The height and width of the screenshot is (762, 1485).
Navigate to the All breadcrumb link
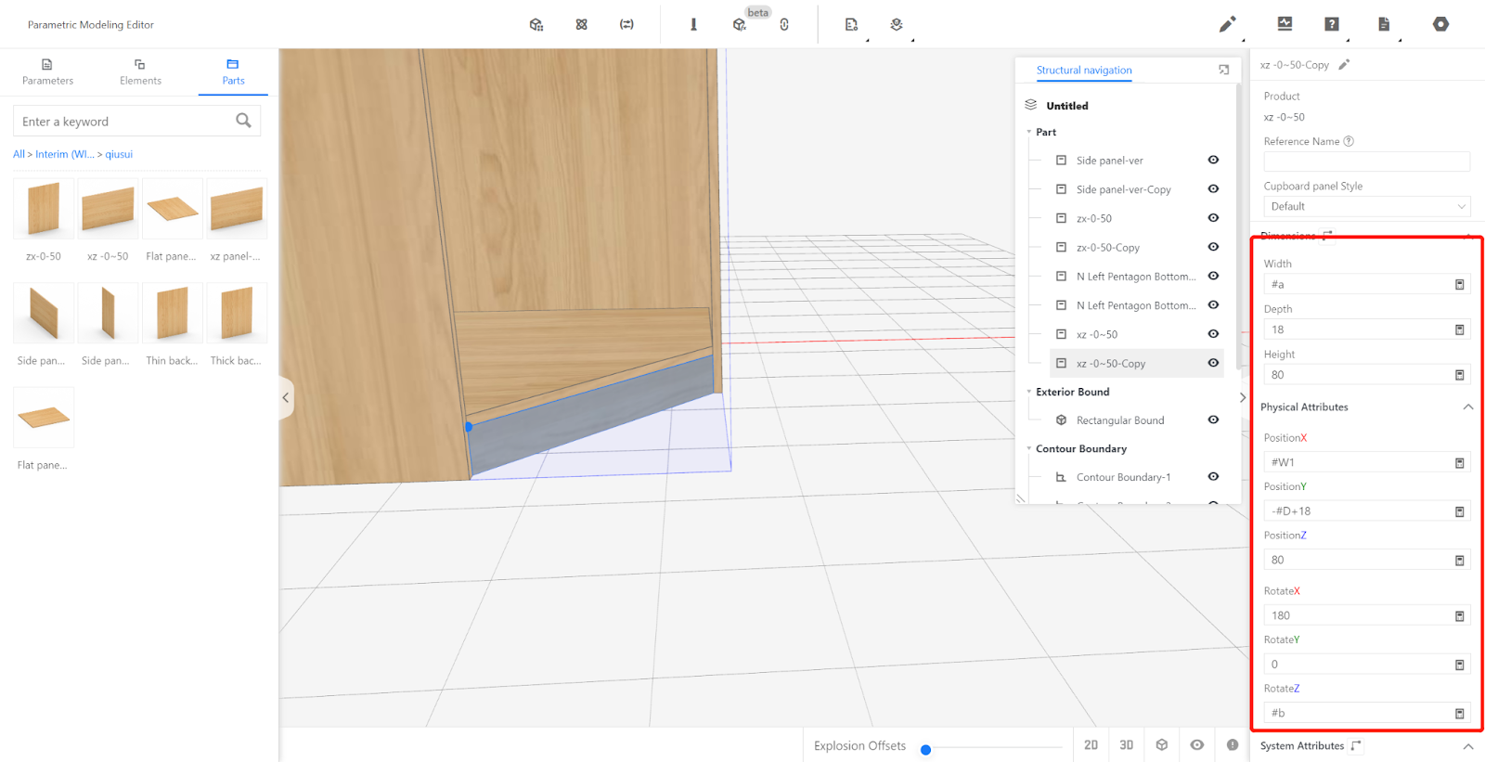pyautogui.click(x=19, y=154)
